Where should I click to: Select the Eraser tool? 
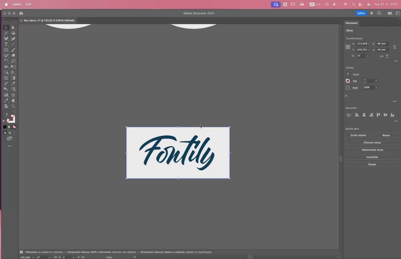click(x=13, y=56)
